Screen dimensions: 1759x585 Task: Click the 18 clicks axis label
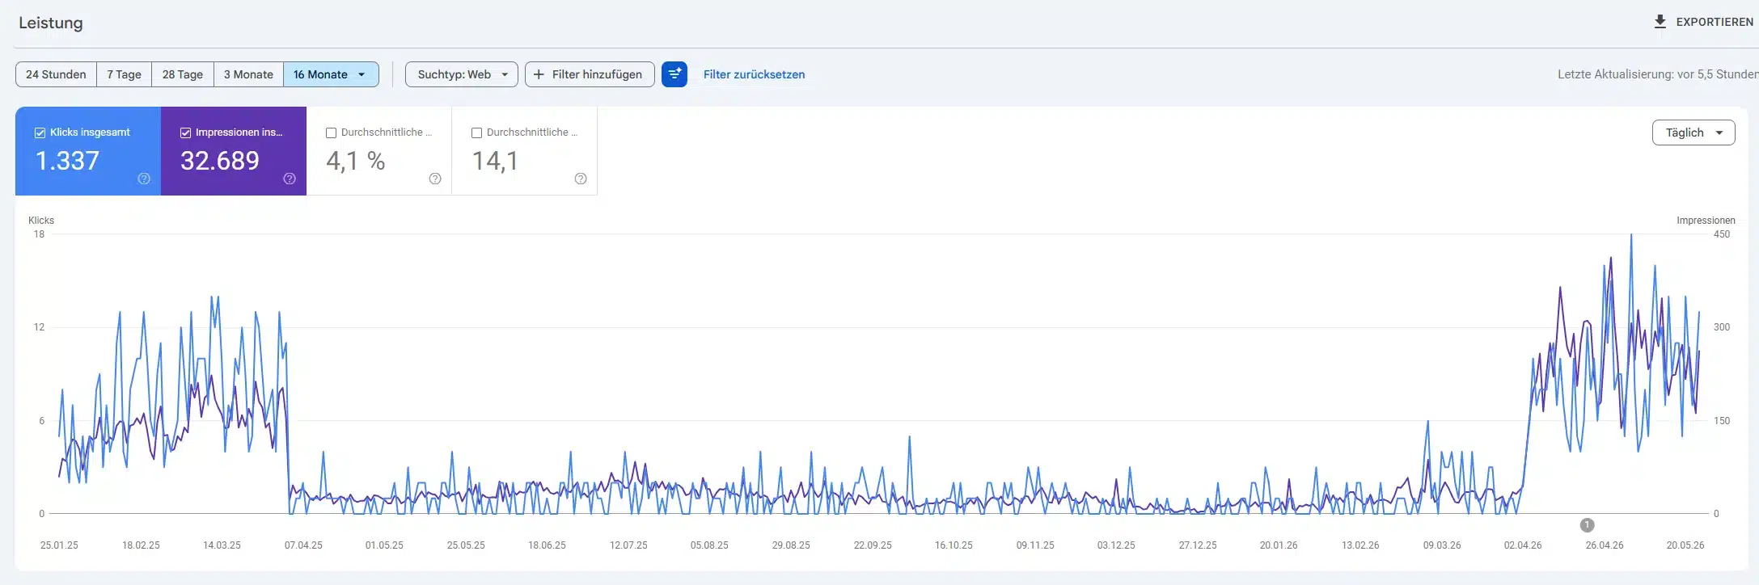point(39,234)
